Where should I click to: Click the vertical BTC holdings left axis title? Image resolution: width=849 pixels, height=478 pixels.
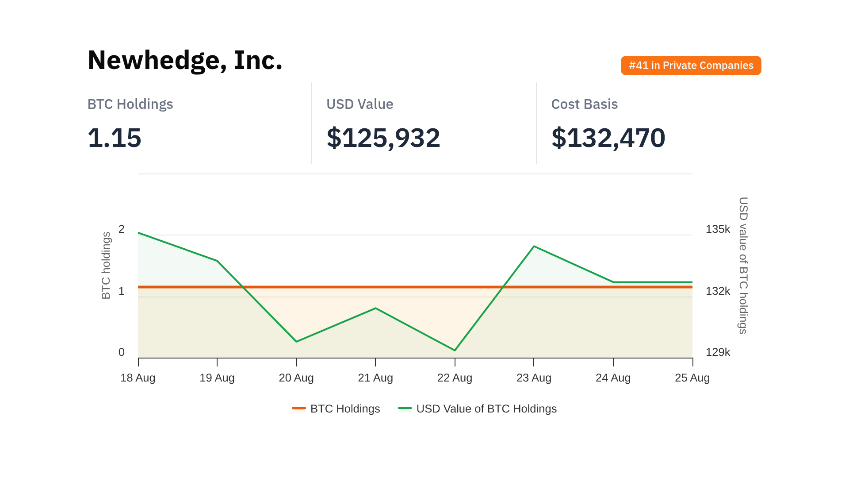[106, 266]
